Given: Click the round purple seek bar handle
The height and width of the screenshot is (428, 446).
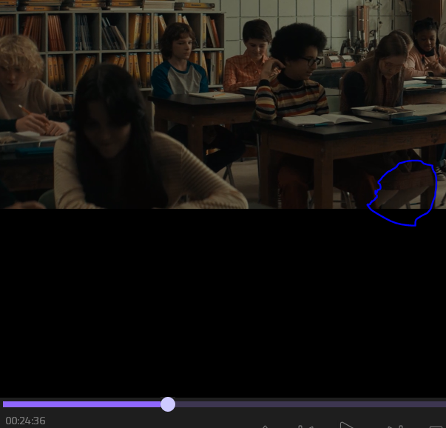Looking at the screenshot, I should click(168, 404).
